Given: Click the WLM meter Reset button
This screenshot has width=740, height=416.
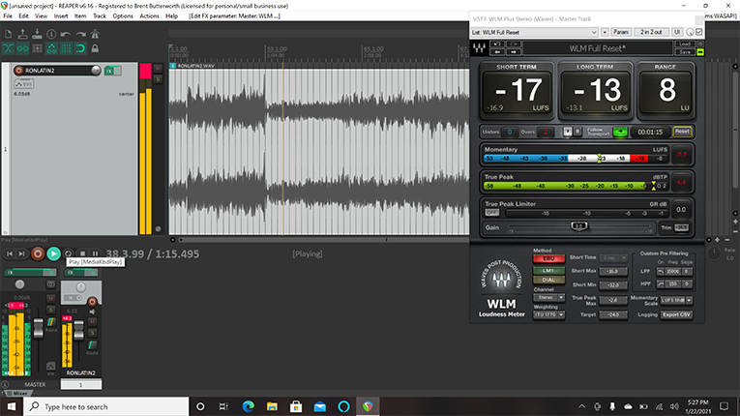Looking at the screenshot, I should 682,132.
